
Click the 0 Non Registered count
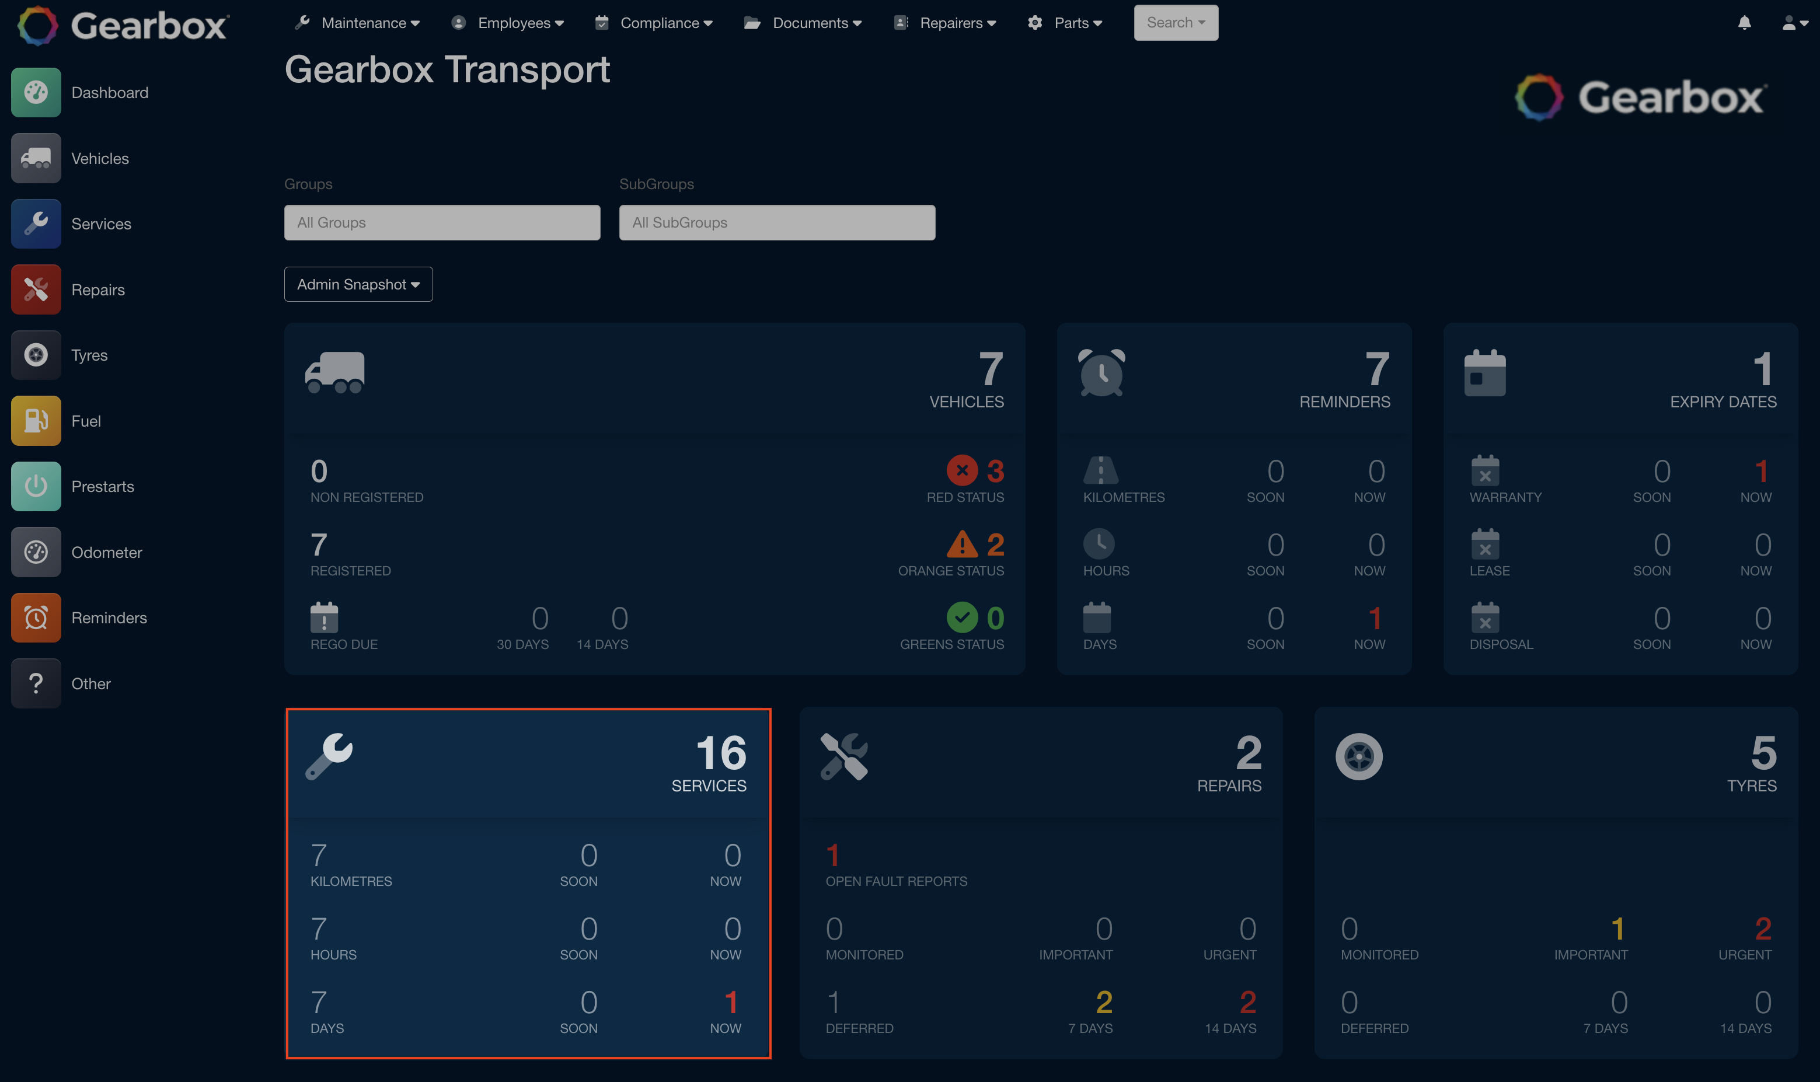click(319, 470)
